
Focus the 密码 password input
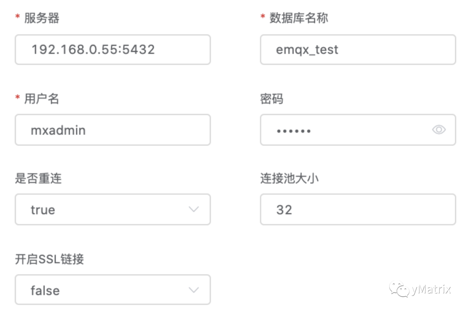click(345, 130)
